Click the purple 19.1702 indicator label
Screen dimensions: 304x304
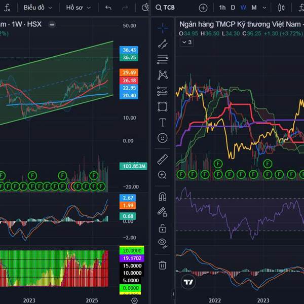pos(132,258)
